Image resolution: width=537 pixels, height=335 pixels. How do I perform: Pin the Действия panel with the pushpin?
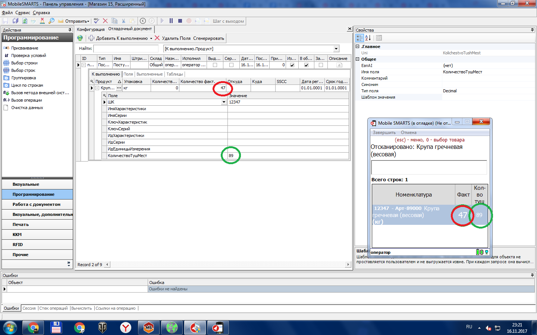coord(70,30)
